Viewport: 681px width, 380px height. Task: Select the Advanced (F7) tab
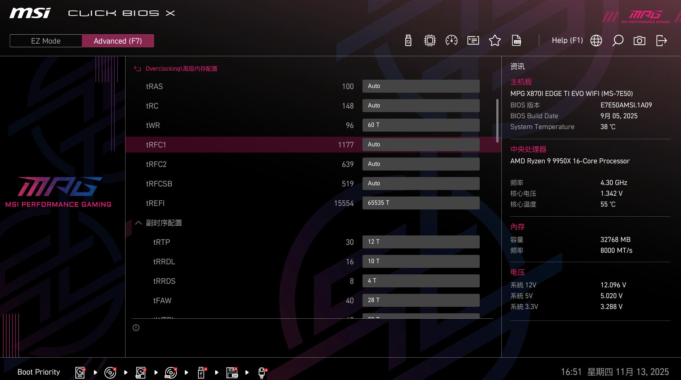[118, 41]
